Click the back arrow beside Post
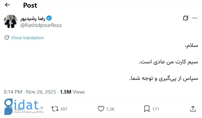202x118 pixels. pyautogui.click(x=7, y=5)
